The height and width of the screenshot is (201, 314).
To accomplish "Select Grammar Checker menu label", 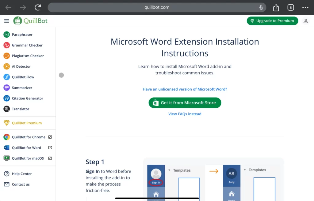I will point(27,45).
